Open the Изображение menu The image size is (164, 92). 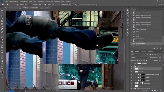(x=24, y=1)
